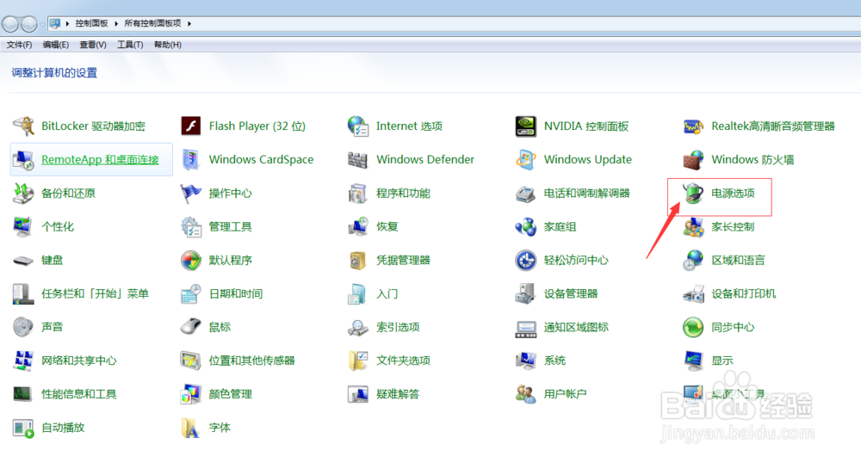
Task: Open the recent pages dropdown arrow
Action: click(x=42, y=24)
